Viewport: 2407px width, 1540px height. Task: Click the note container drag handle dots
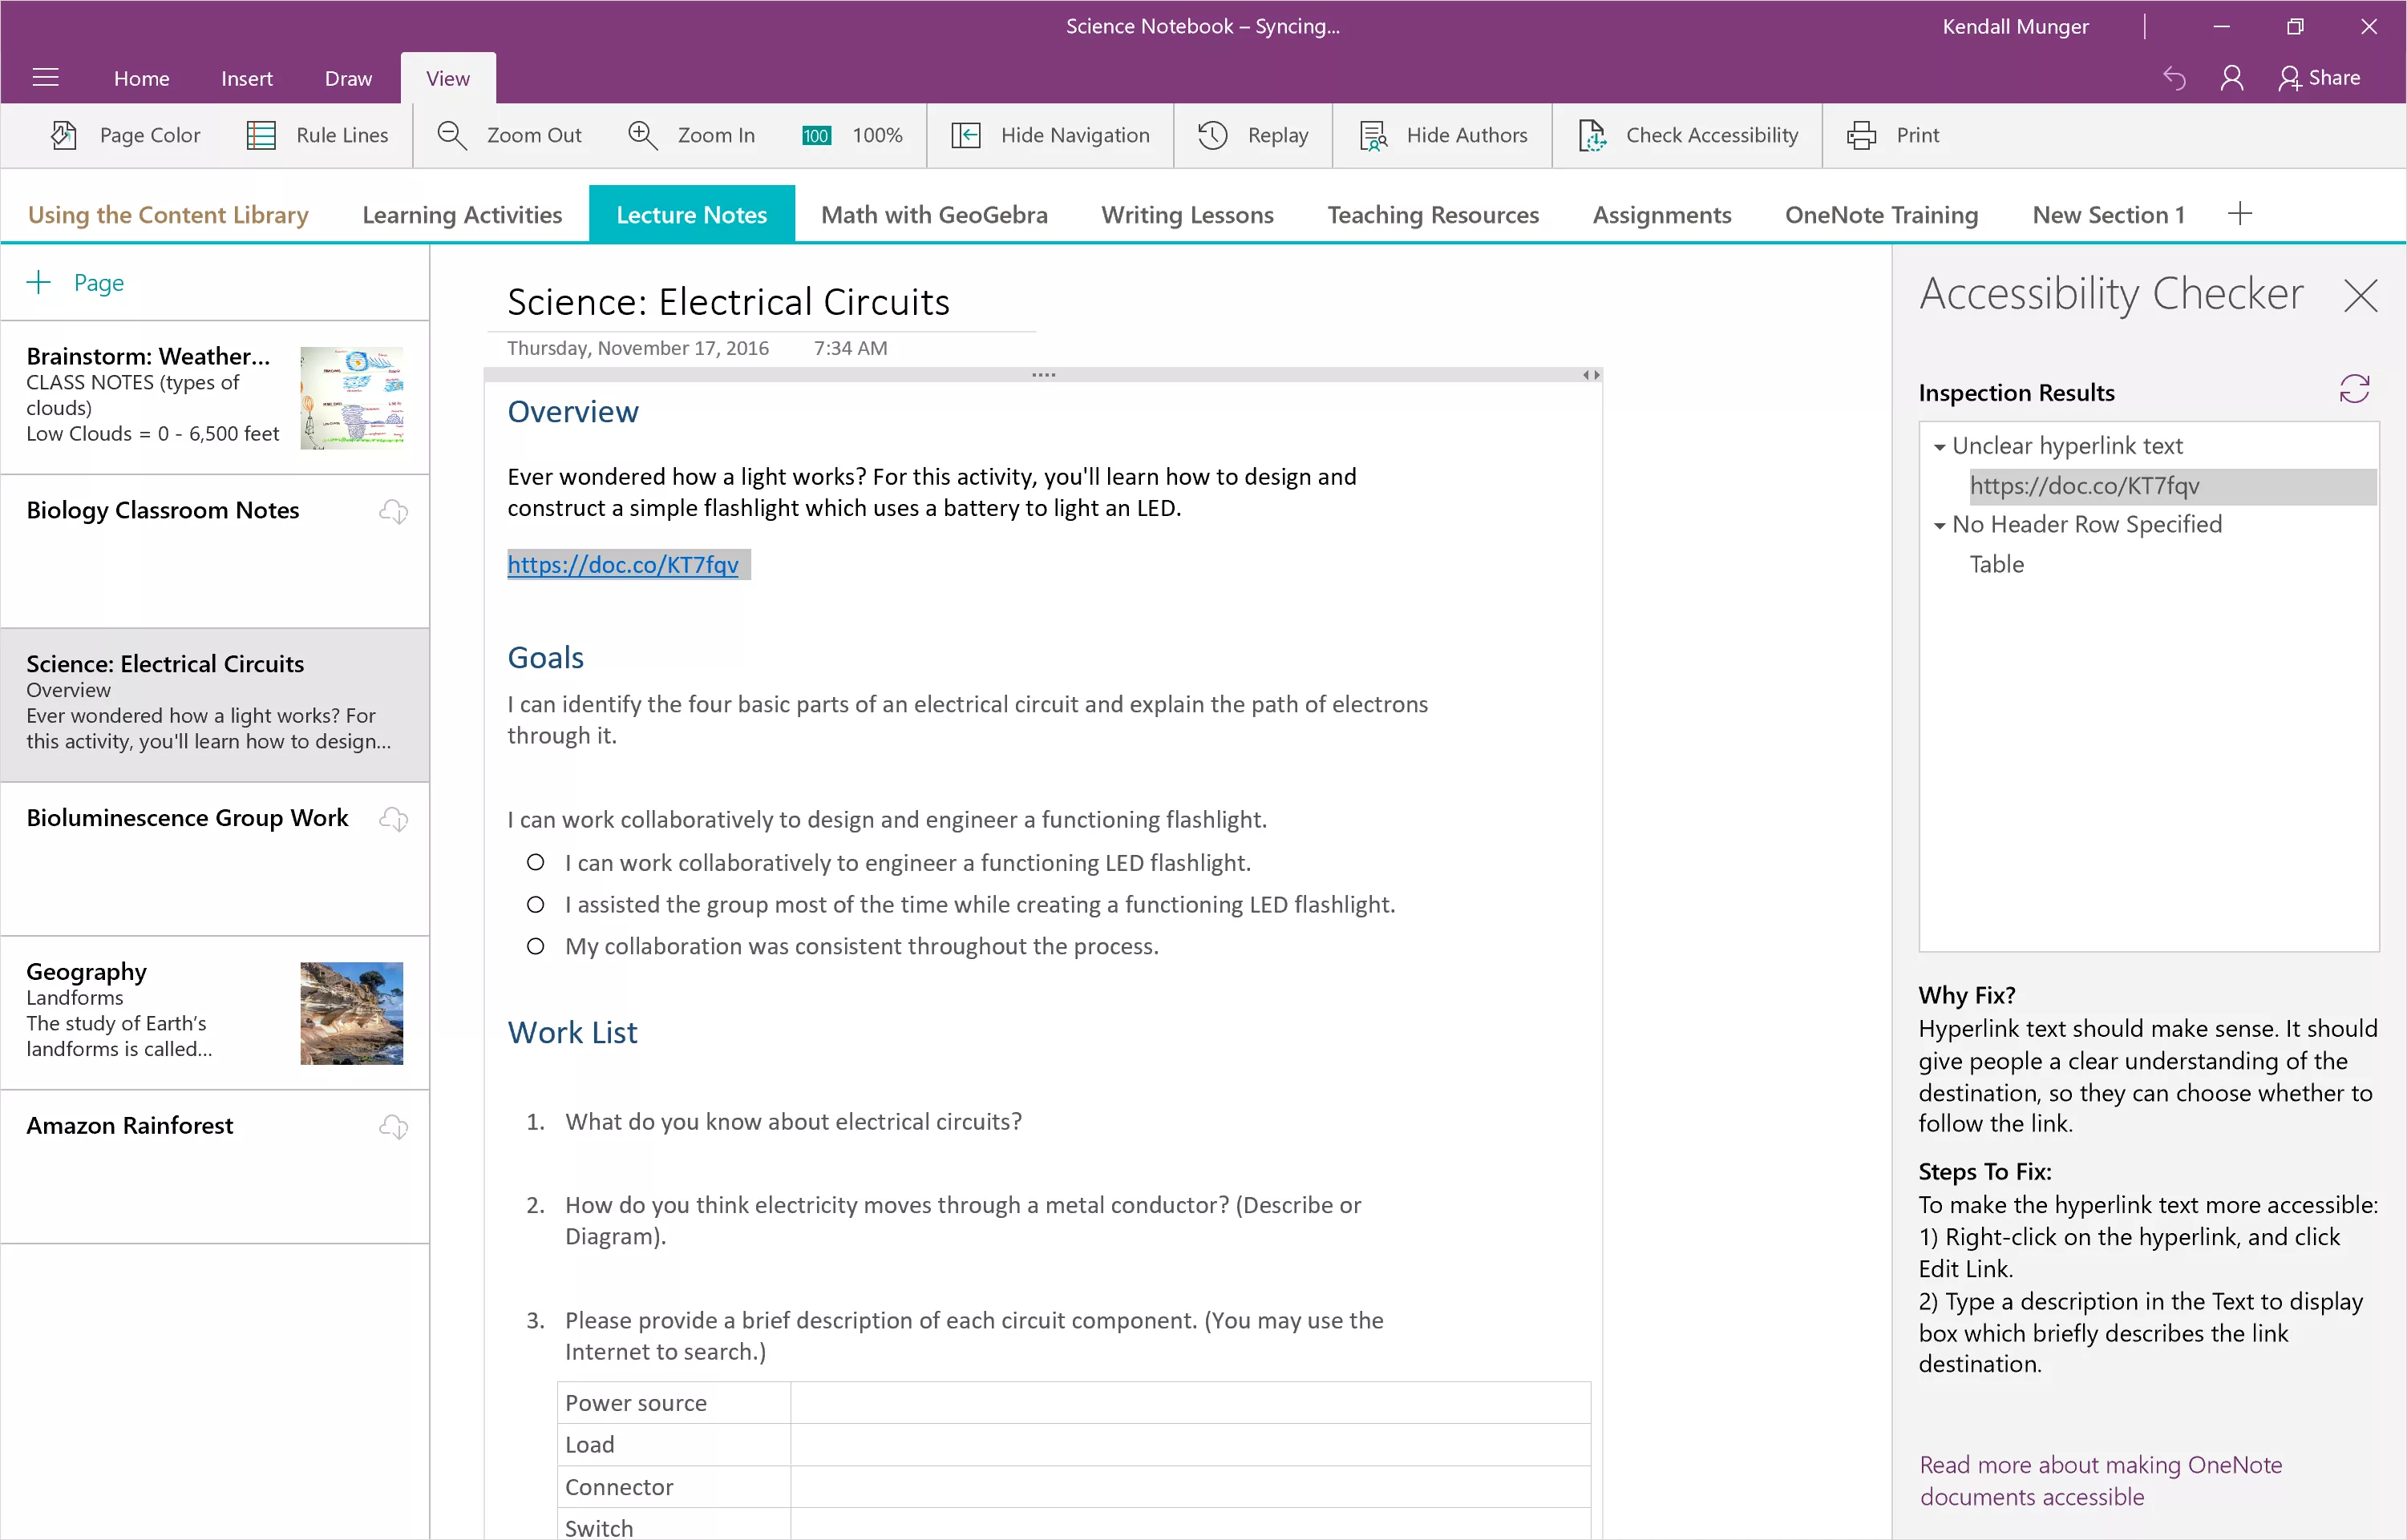(x=1043, y=375)
